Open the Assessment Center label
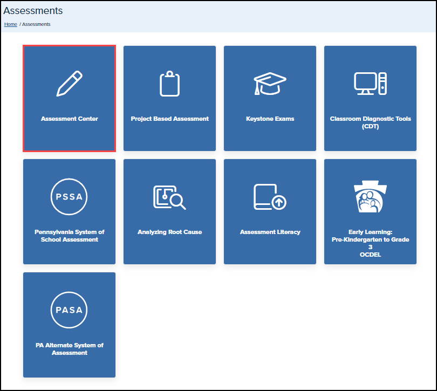This screenshot has height=391, width=437. pos(70,119)
